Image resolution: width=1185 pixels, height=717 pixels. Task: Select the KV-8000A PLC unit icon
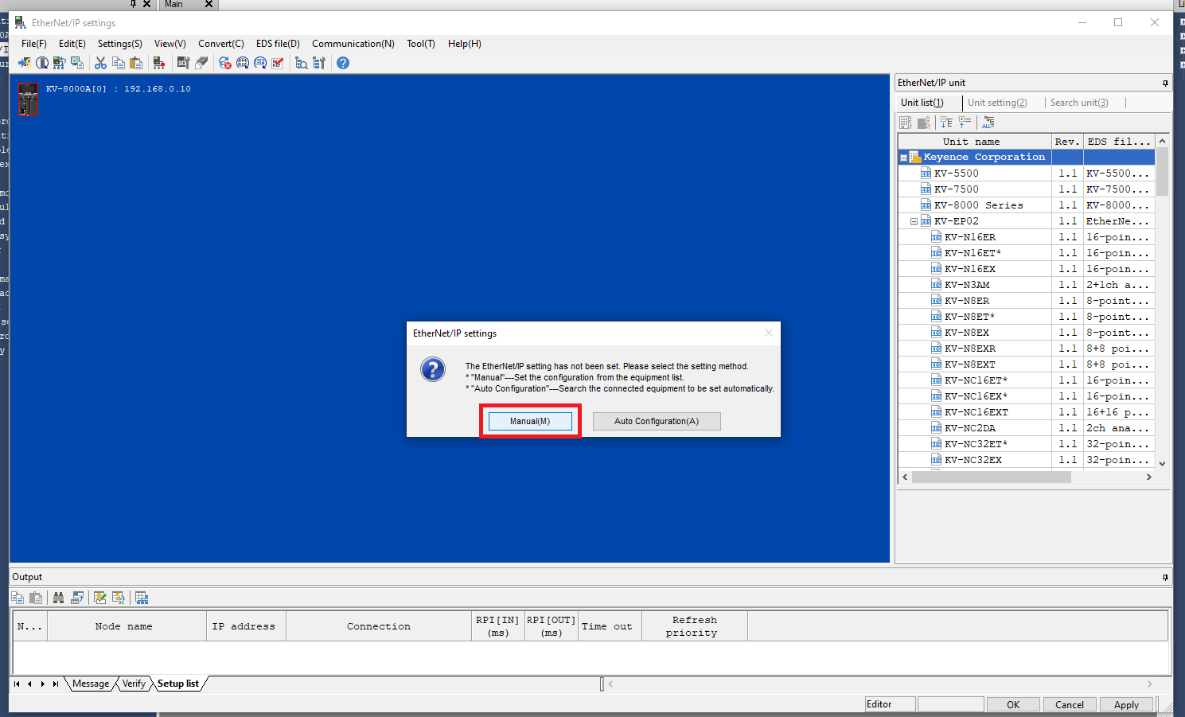coord(28,99)
